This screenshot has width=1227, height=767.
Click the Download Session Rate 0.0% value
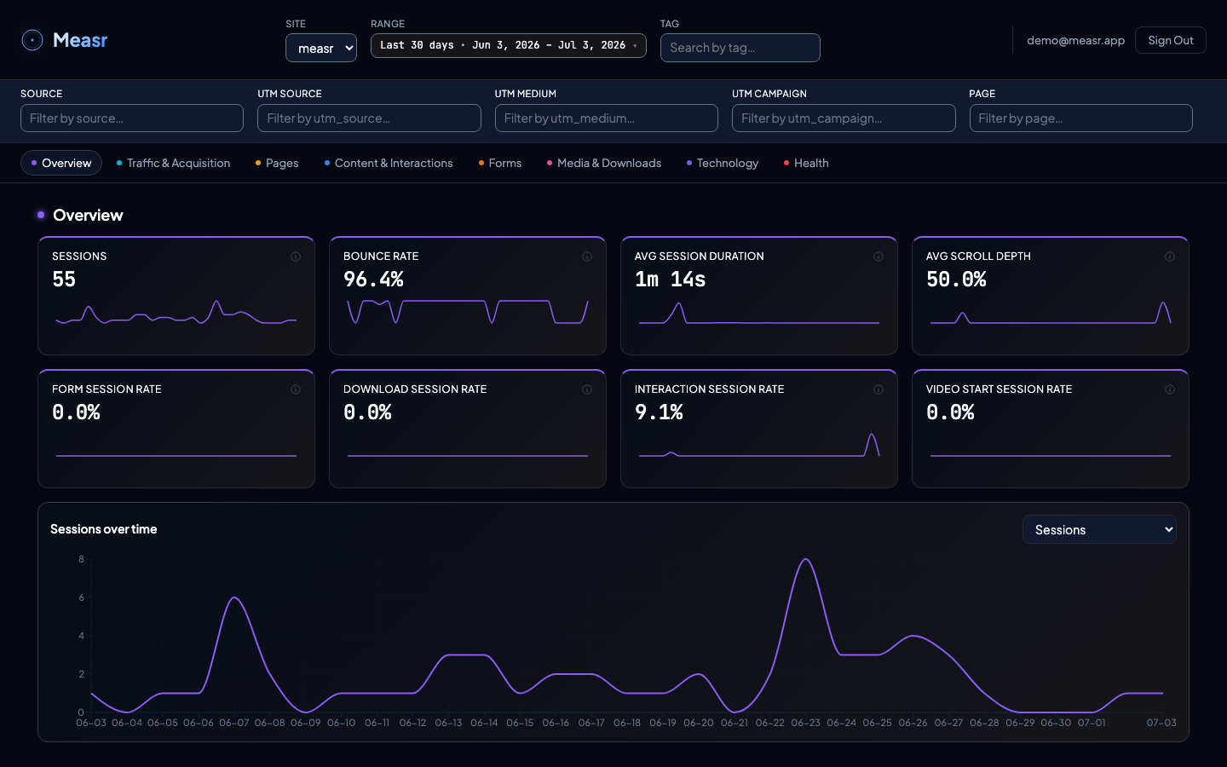pyautogui.click(x=367, y=412)
